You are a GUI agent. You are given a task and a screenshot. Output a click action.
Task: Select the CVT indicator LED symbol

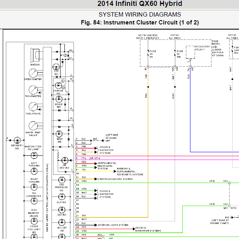click(x=56, y=67)
